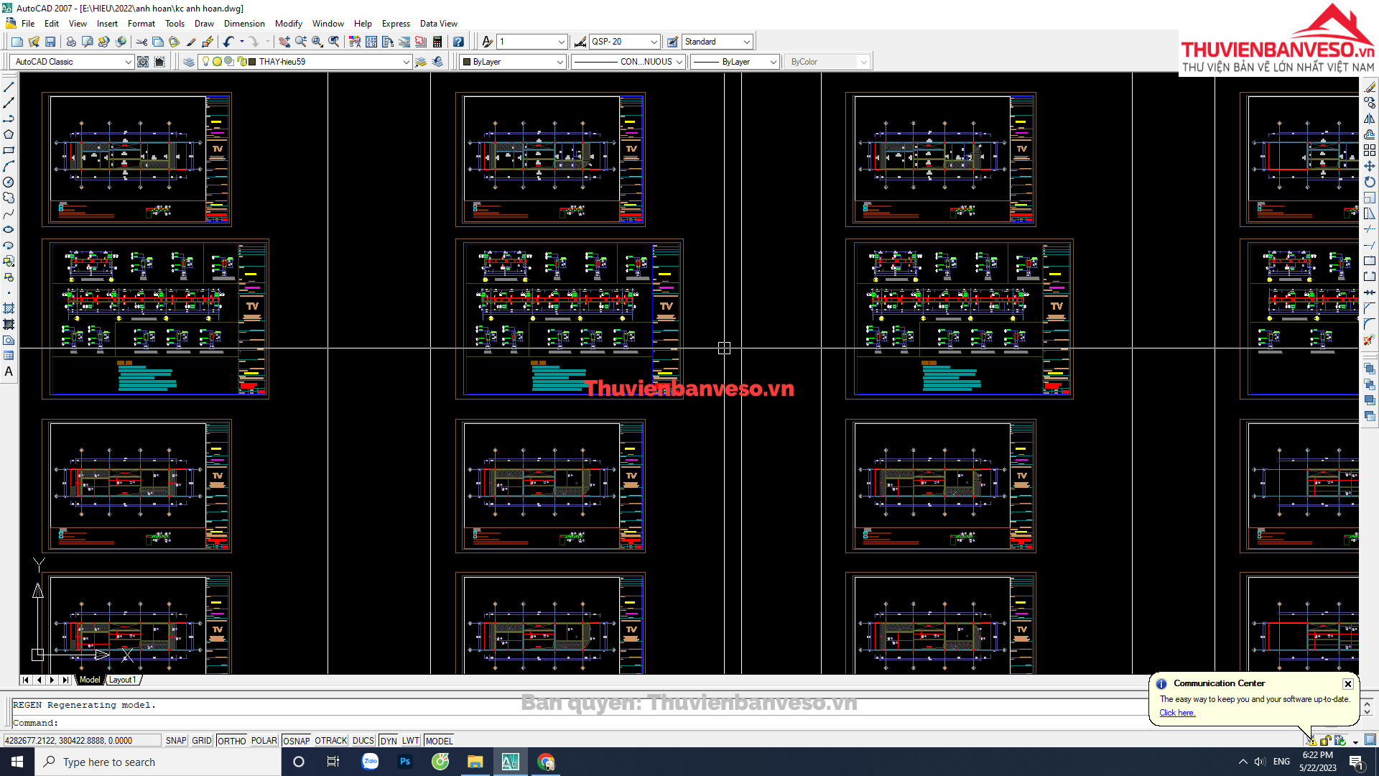Image resolution: width=1379 pixels, height=776 pixels.
Task: Expand the THAY-hieu59 layer dropdown
Action: click(x=406, y=62)
